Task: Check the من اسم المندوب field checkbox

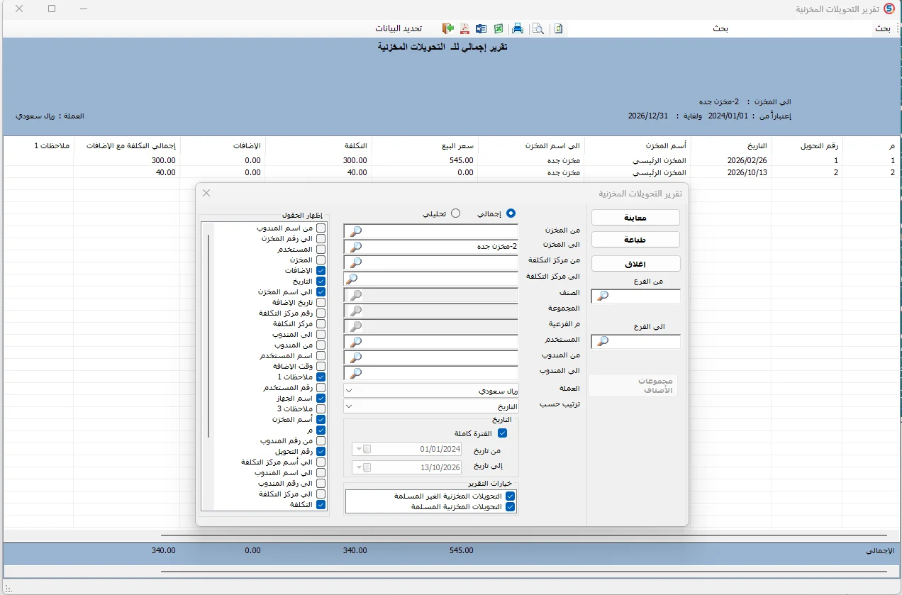Action: 321,228
